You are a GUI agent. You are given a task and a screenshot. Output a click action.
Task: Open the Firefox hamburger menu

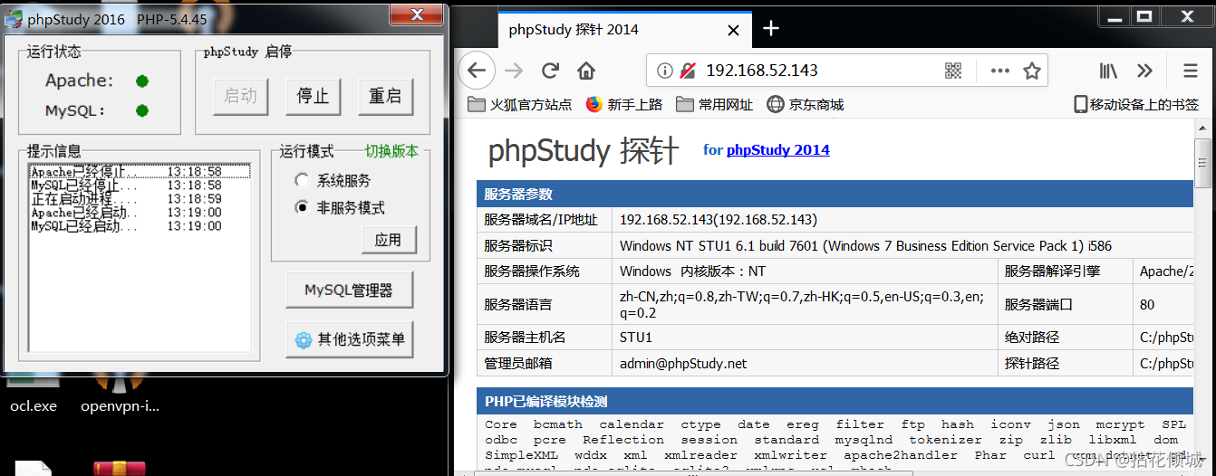(1191, 71)
